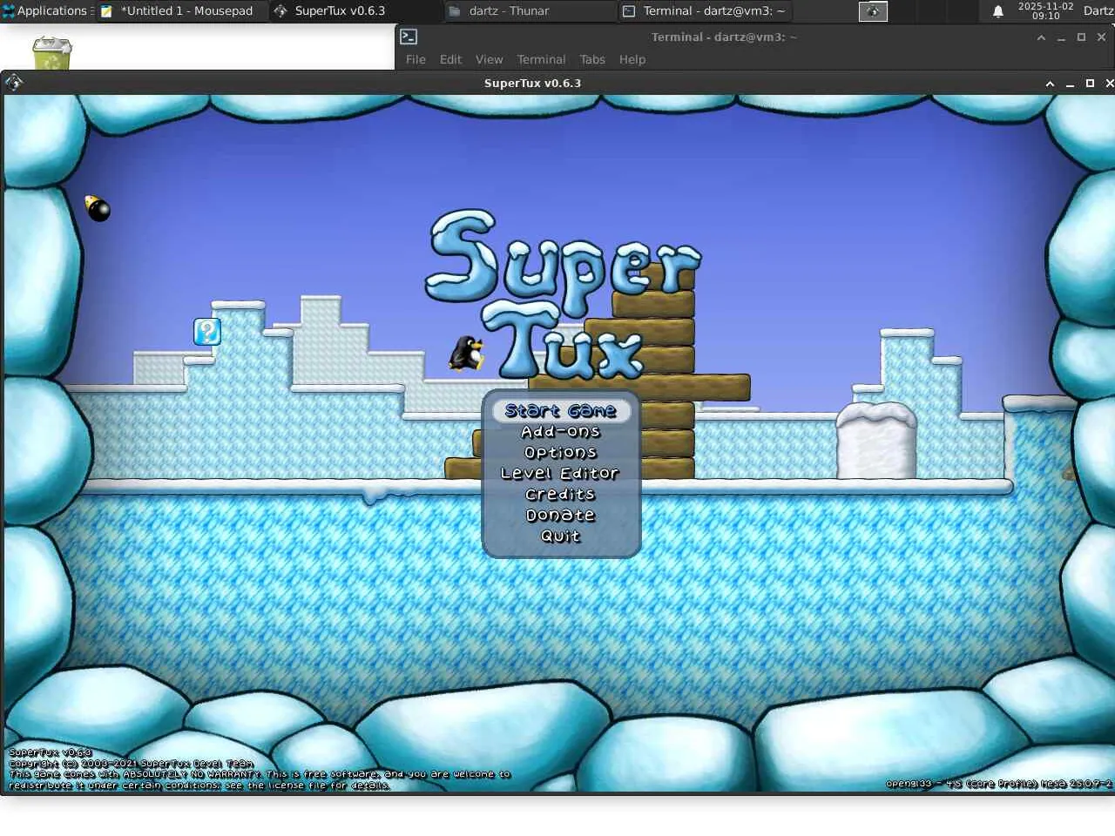This screenshot has width=1115, height=836.
Task: Click the OpenGL version text in the game corner
Action: 998,784
